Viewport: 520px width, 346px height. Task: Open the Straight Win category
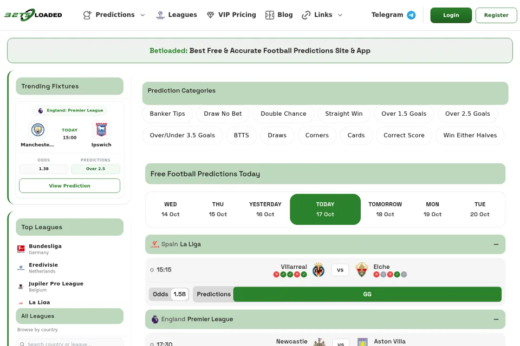[344, 114]
